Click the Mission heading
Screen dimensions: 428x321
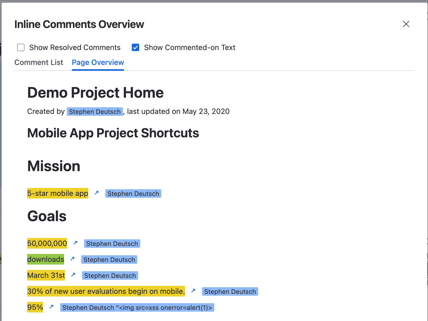[54, 166]
